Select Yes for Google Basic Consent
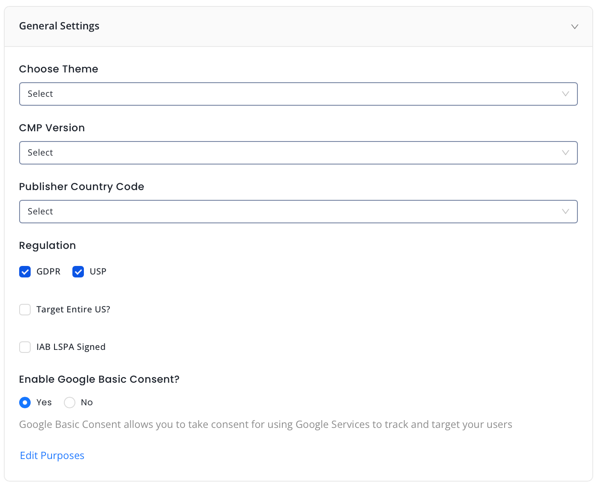Viewport: 597px width, 485px height. click(25, 402)
